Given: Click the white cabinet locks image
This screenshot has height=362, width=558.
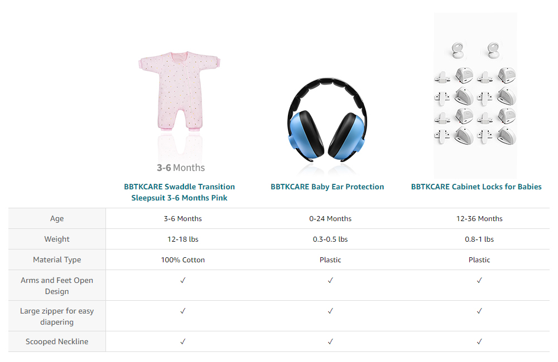Looking at the screenshot, I should [475, 95].
